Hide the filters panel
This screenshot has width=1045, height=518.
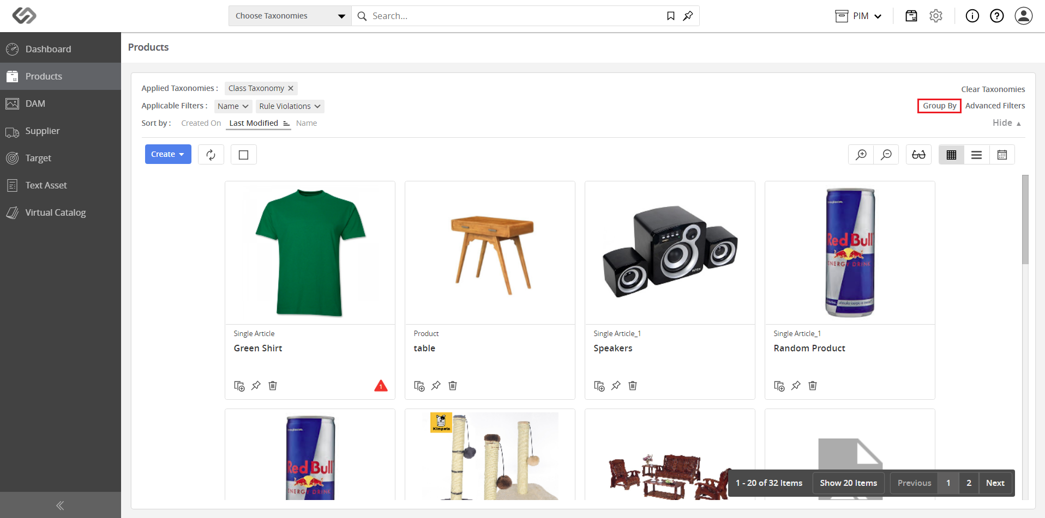tap(1007, 123)
